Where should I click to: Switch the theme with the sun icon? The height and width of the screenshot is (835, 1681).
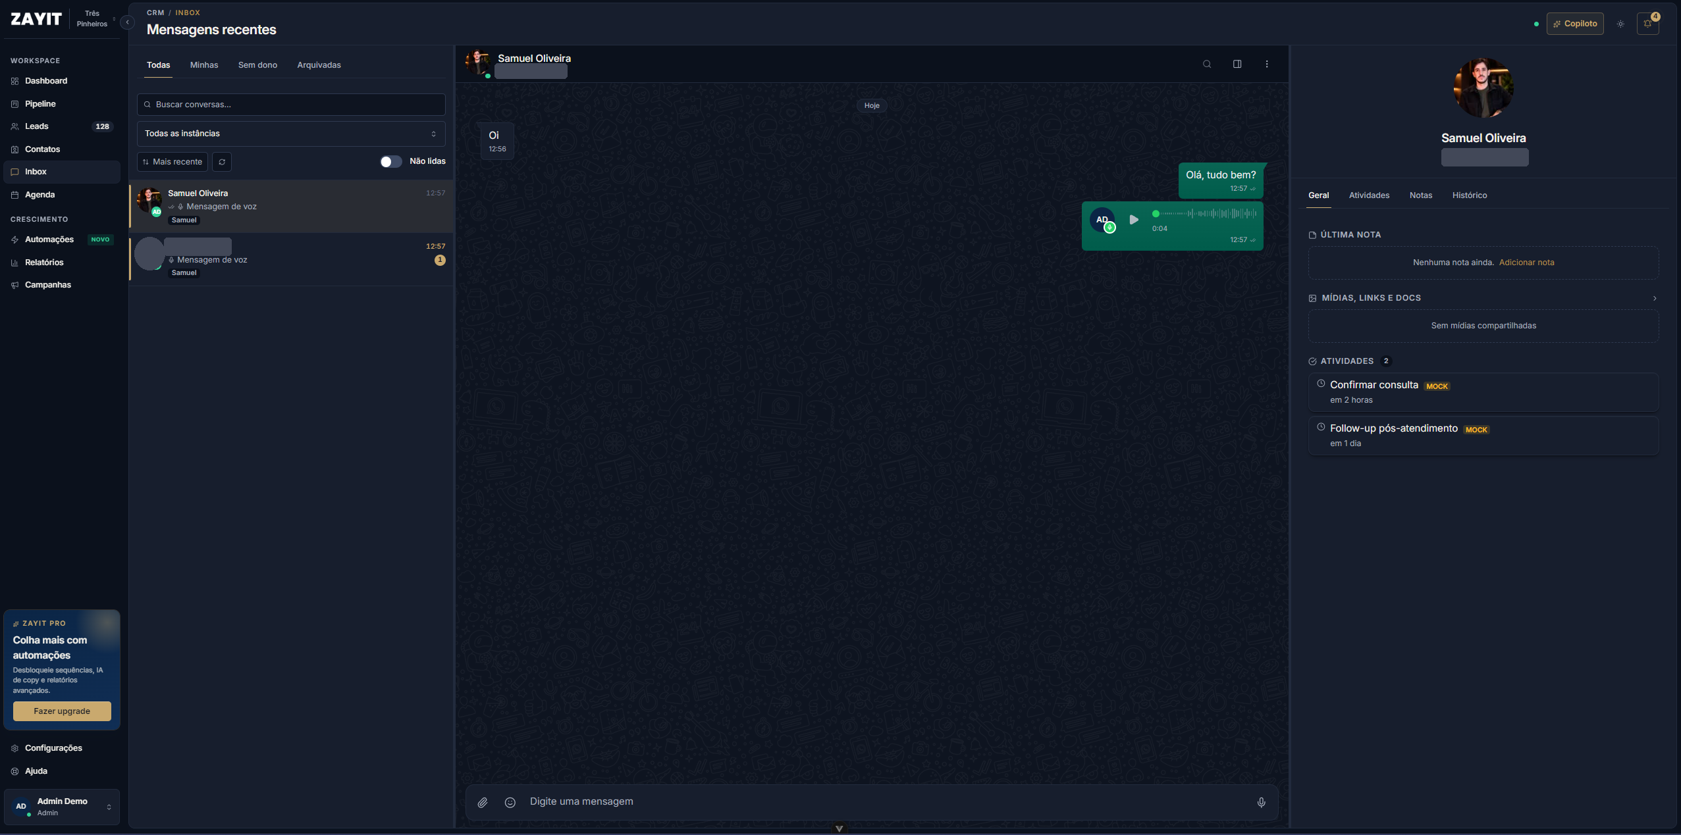pyautogui.click(x=1620, y=24)
